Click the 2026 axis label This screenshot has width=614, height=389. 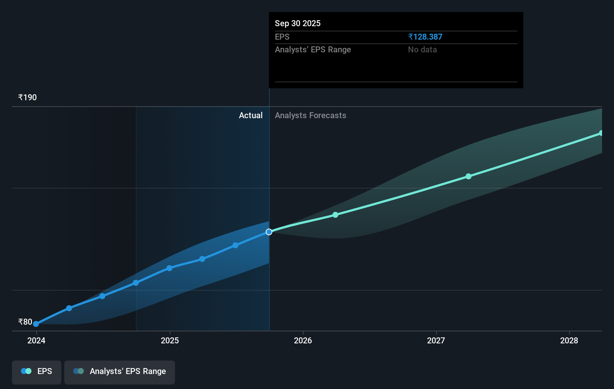pyautogui.click(x=303, y=341)
